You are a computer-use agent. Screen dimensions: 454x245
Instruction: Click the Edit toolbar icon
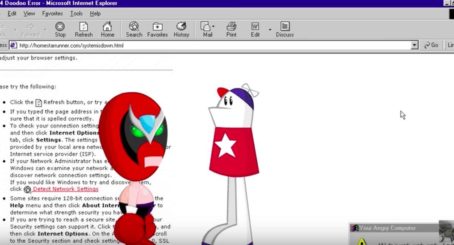tap(255, 29)
